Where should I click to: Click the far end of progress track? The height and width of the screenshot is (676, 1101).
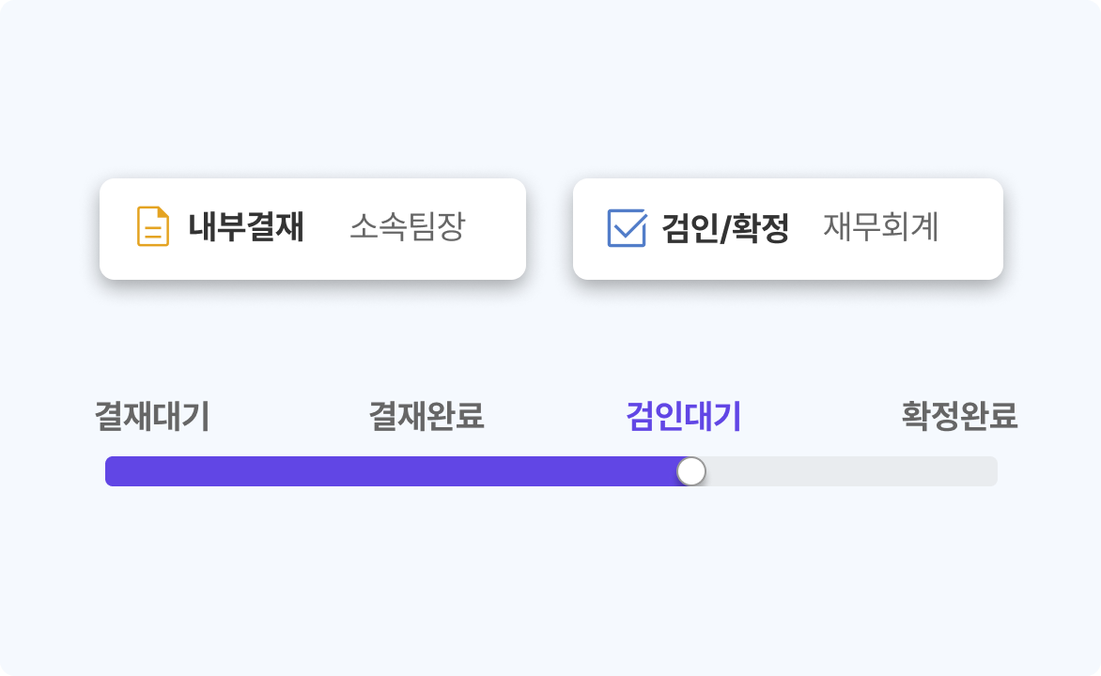[990, 471]
